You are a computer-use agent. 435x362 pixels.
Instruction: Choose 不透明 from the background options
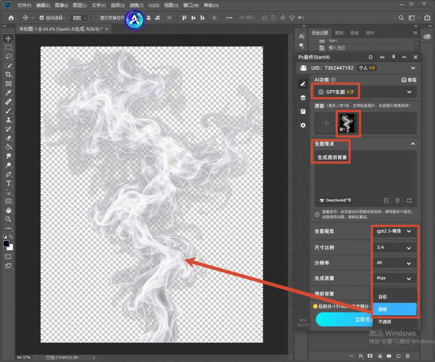click(395, 322)
